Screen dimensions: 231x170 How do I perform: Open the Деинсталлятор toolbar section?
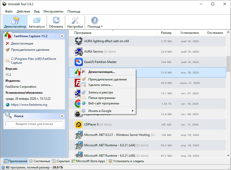(15, 22)
